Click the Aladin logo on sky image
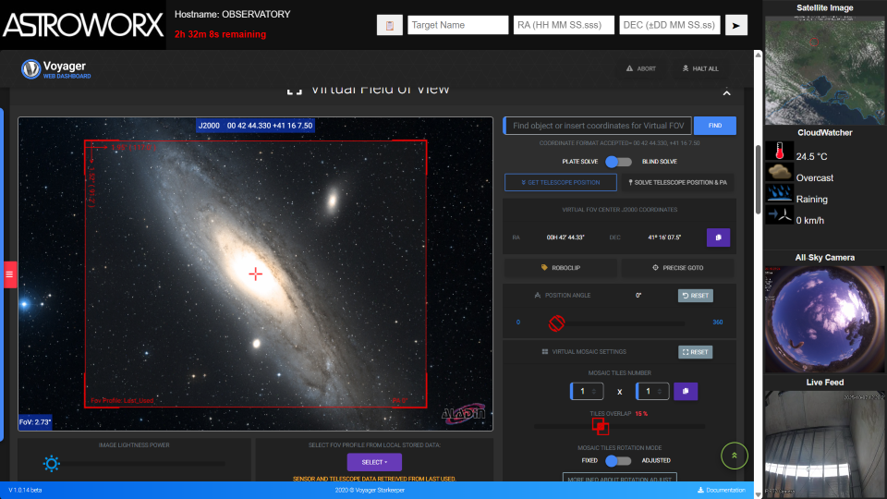The height and width of the screenshot is (499, 887). (462, 412)
